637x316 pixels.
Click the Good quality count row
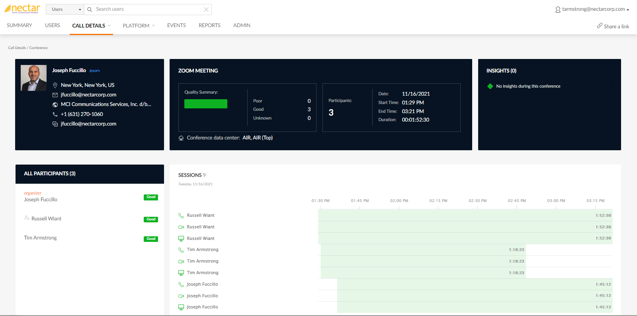click(x=282, y=109)
